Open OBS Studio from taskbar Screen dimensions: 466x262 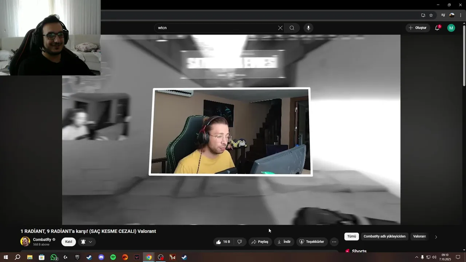coord(161,257)
